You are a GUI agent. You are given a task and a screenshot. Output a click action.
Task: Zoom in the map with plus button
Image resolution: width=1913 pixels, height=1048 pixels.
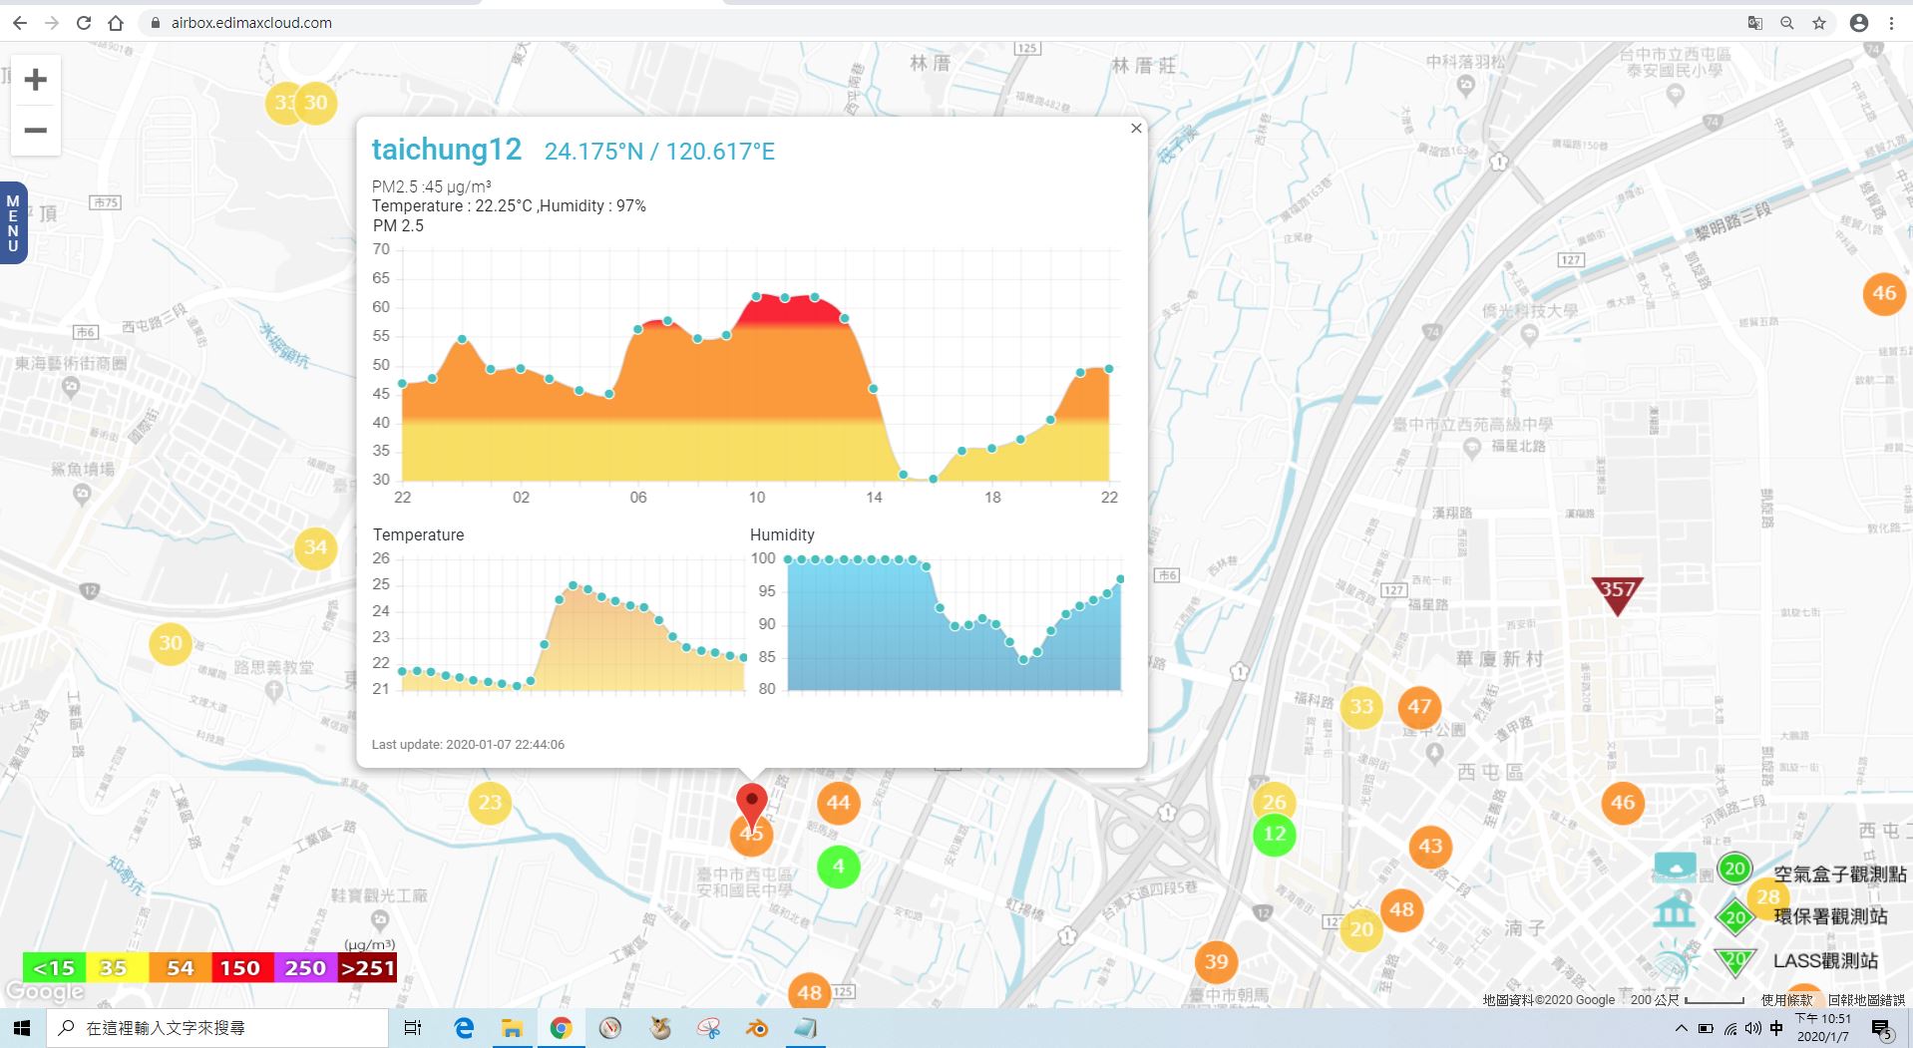(36, 81)
